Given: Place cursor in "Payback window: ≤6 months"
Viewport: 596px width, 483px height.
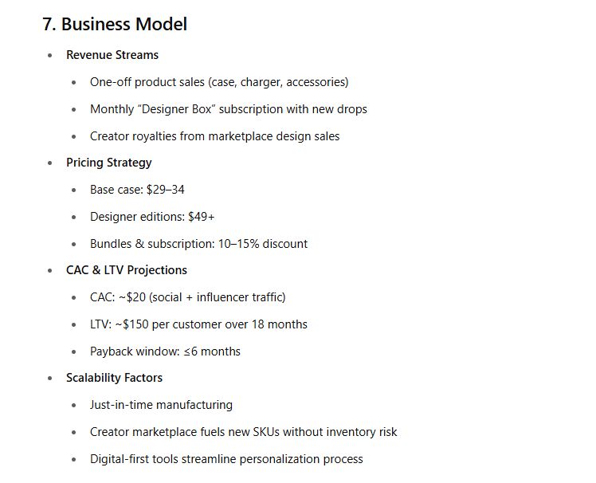Looking at the screenshot, I should tap(165, 351).
